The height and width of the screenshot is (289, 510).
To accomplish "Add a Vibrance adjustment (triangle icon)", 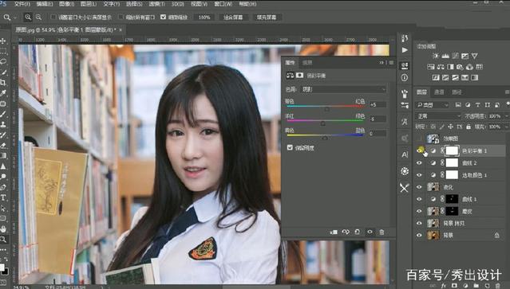I will (475, 56).
